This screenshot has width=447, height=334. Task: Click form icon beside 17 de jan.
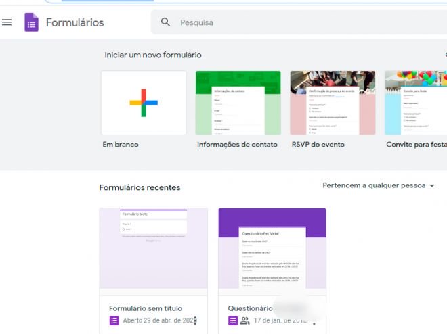[233, 320]
